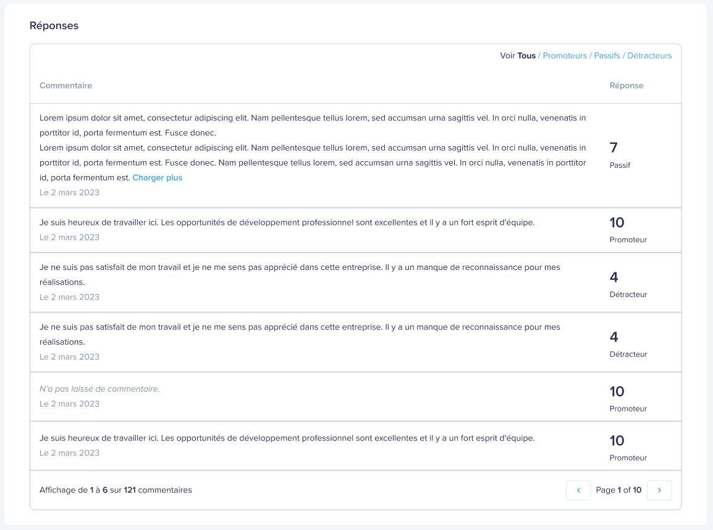
Task: Click the Réponses section heading
Action: pyautogui.click(x=54, y=26)
